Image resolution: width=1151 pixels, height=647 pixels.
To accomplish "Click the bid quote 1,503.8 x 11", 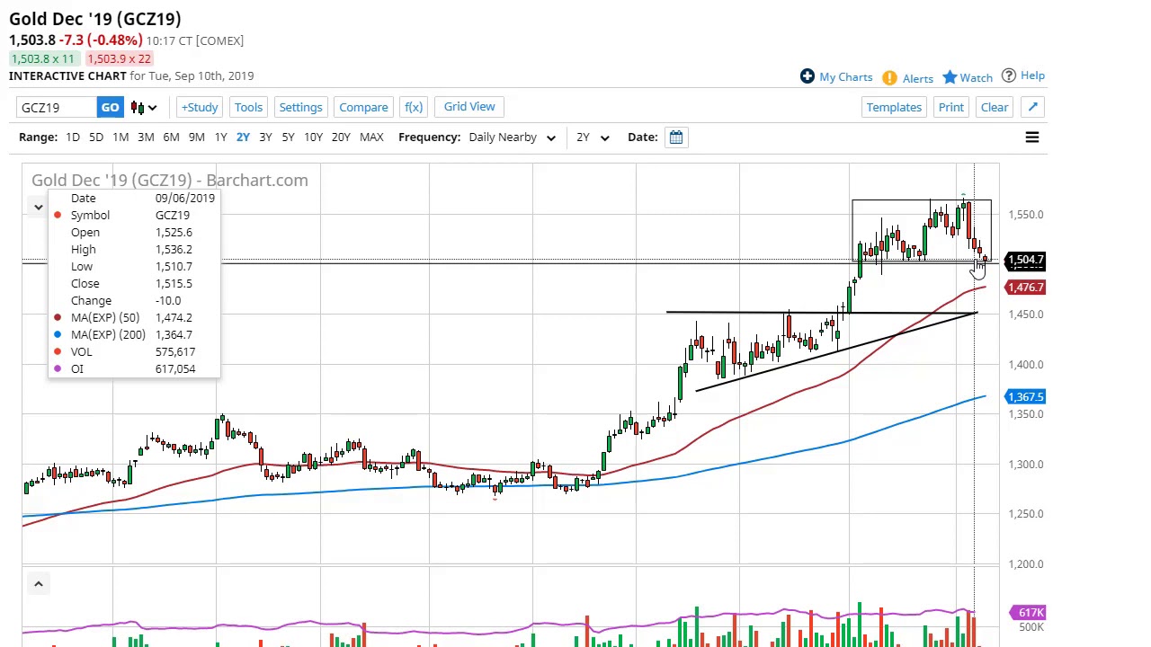I will click(x=43, y=58).
